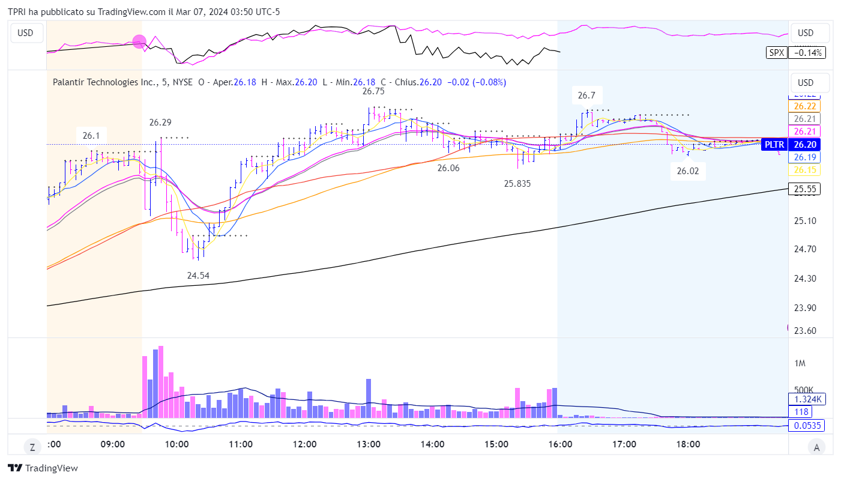Click the small purple circle near 23.60
Viewport: 841px width, 481px height.
tap(789, 327)
